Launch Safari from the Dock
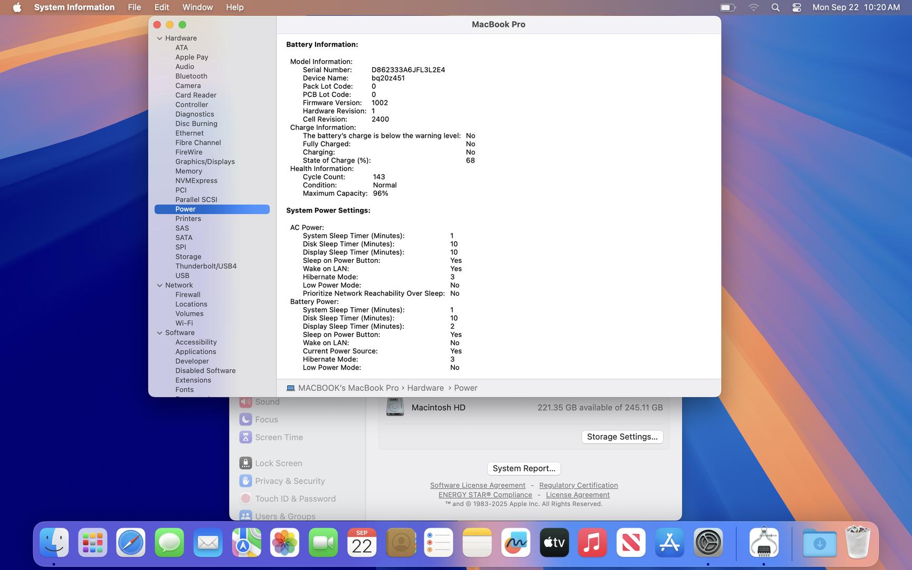The image size is (912, 570). pyautogui.click(x=131, y=543)
